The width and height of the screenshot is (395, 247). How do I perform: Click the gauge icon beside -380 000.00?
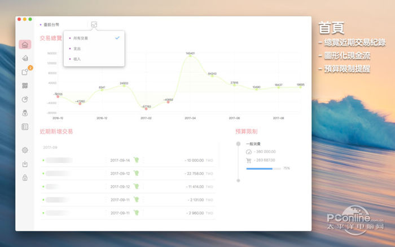[249, 152]
